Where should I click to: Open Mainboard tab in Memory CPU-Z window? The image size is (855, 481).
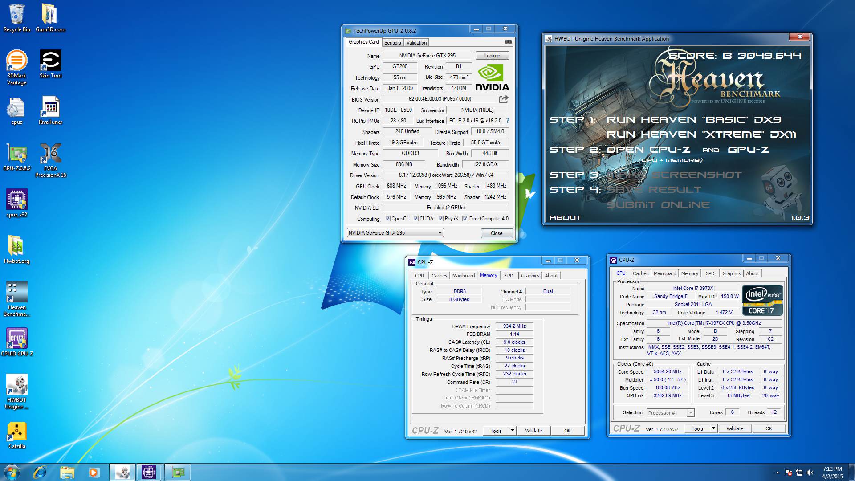464,276
